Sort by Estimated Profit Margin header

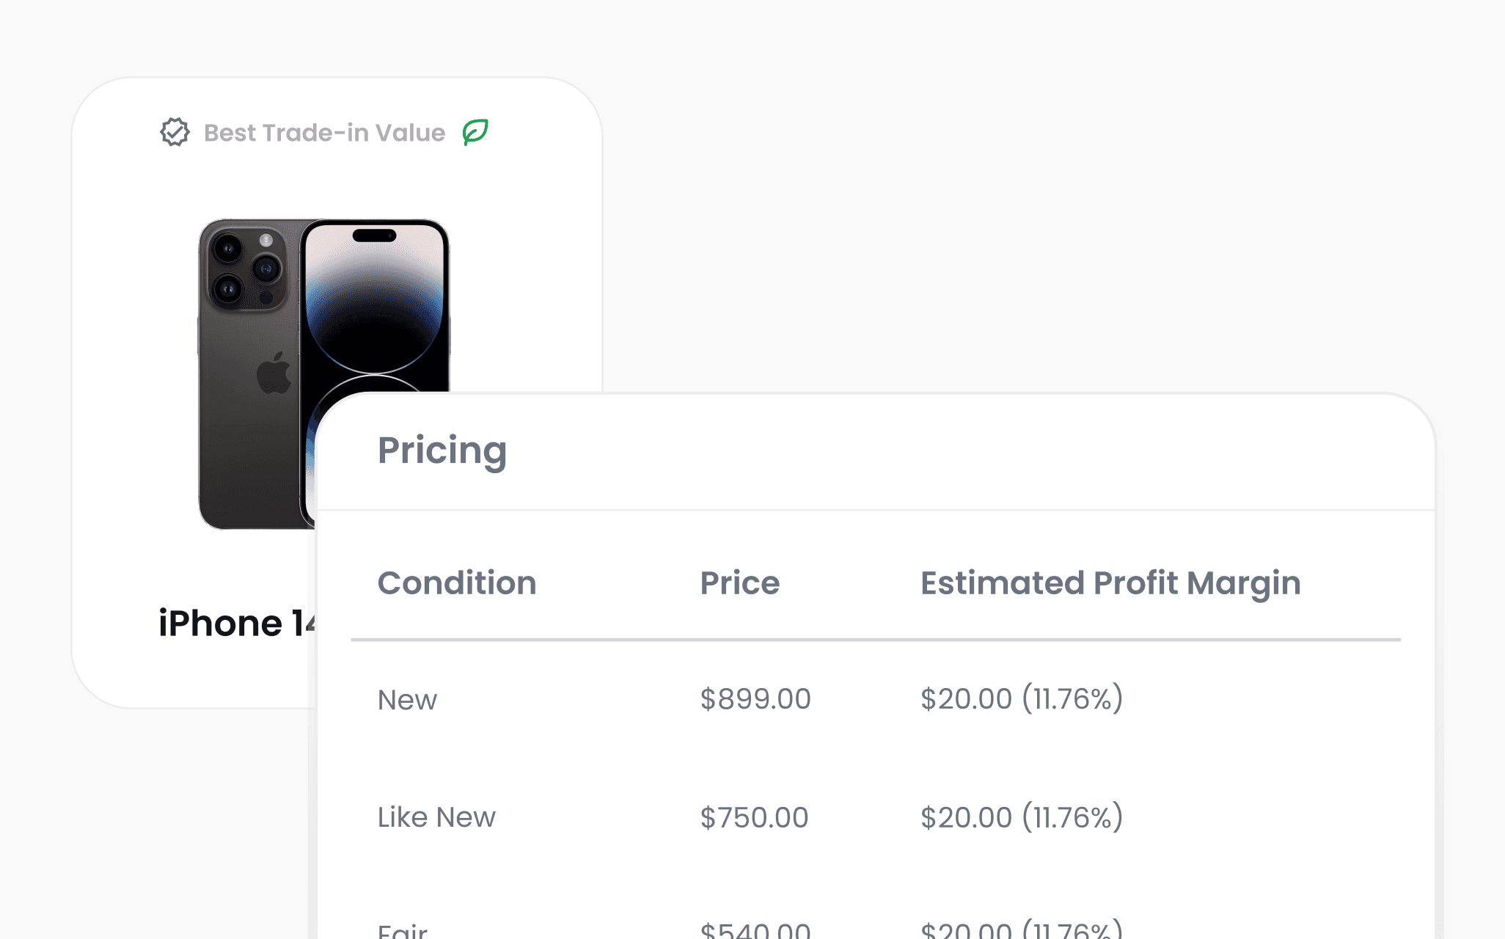[1110, 584]
